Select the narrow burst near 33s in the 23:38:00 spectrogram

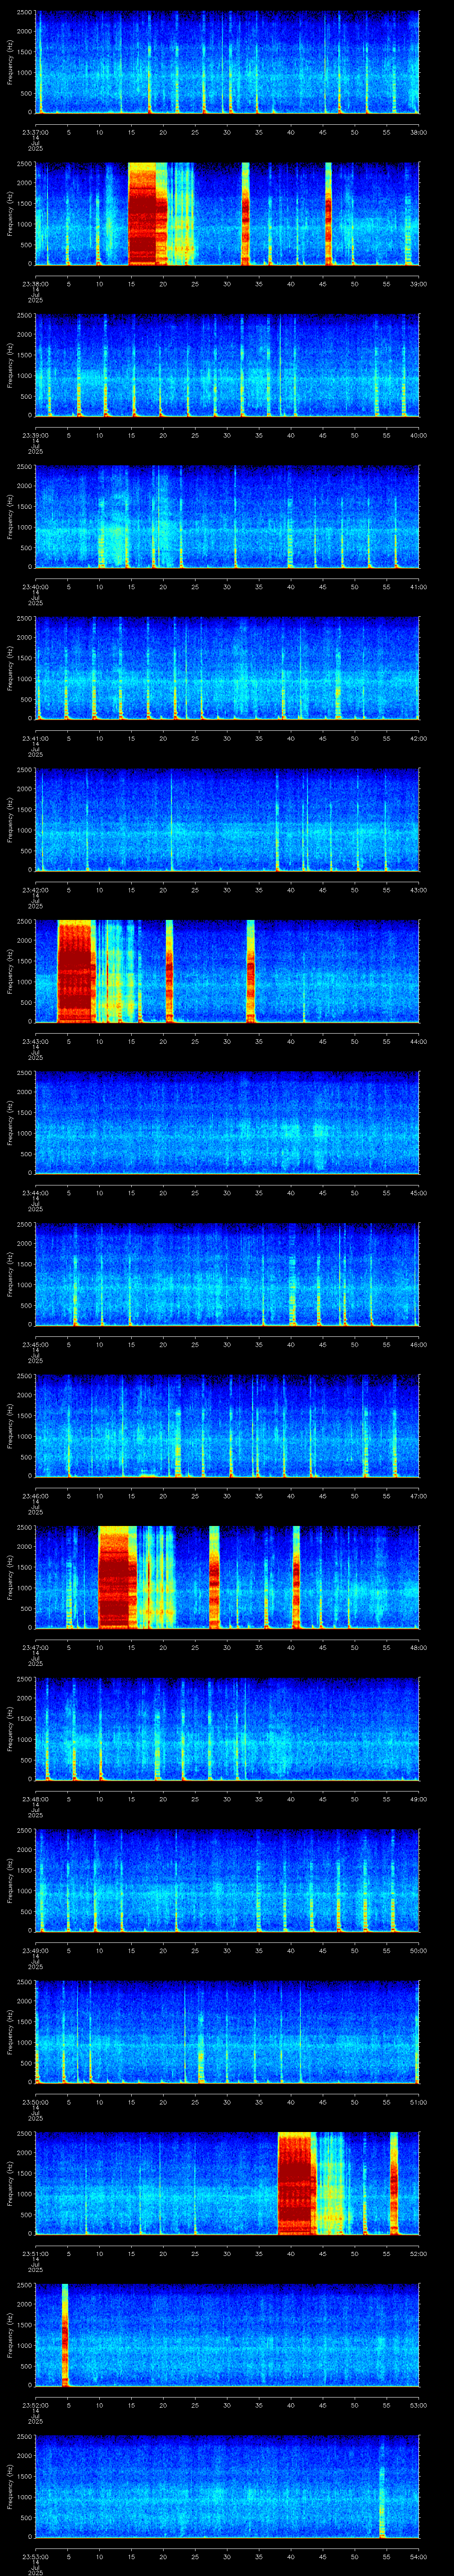246,214
